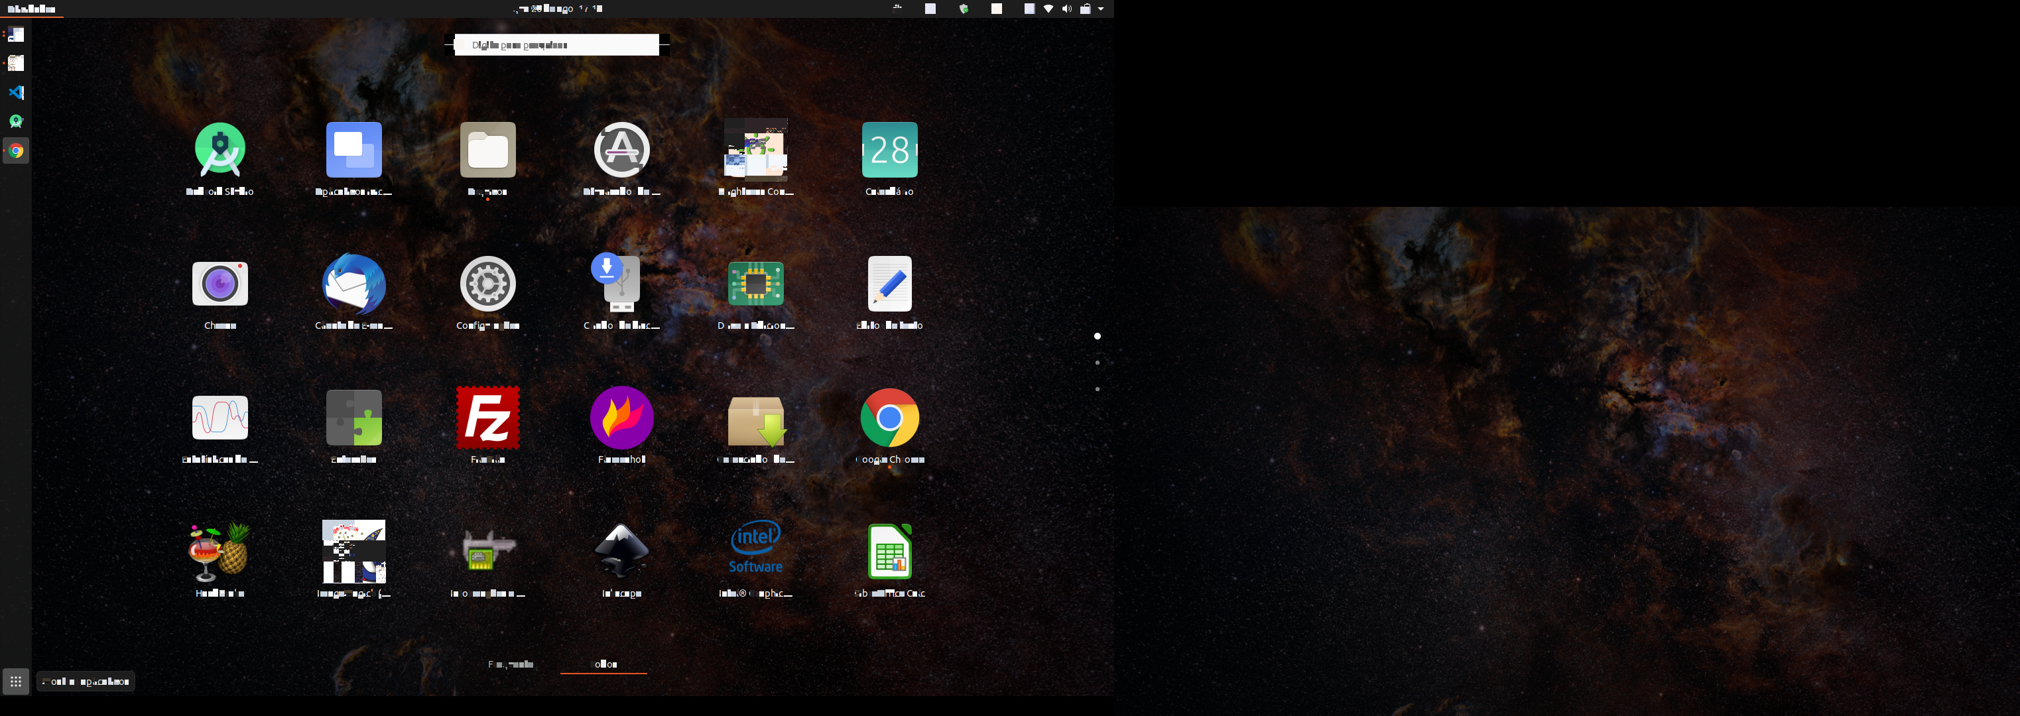Viewport: 2020px width, 716px height.
Task: Go to the second app grid page dot
Action: [x=1098, y=363]
